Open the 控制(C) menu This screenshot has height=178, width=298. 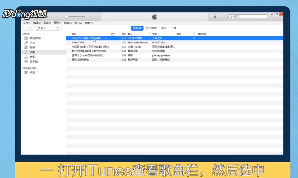click(x=68, y=23)
